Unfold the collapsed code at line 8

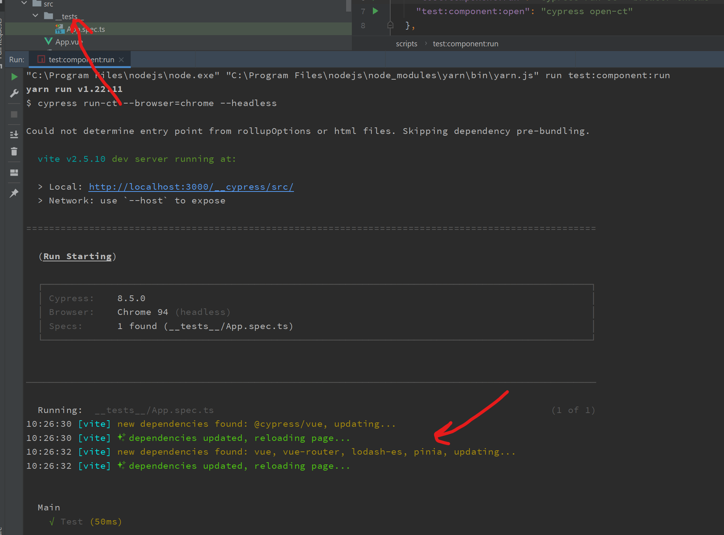tap(390, 25)
